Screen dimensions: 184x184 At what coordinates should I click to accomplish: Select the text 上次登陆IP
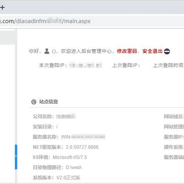(126, 65)
